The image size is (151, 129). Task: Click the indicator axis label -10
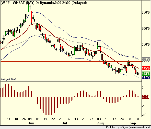coord(144,115)
